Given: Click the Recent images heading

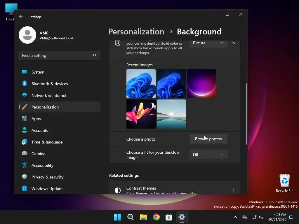Looking at the screenshot, I should 139,65.
